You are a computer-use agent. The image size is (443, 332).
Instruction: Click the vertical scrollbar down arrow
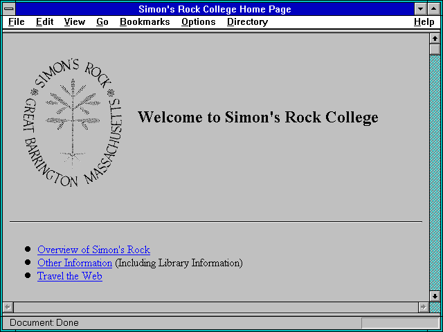coord(435,297)
